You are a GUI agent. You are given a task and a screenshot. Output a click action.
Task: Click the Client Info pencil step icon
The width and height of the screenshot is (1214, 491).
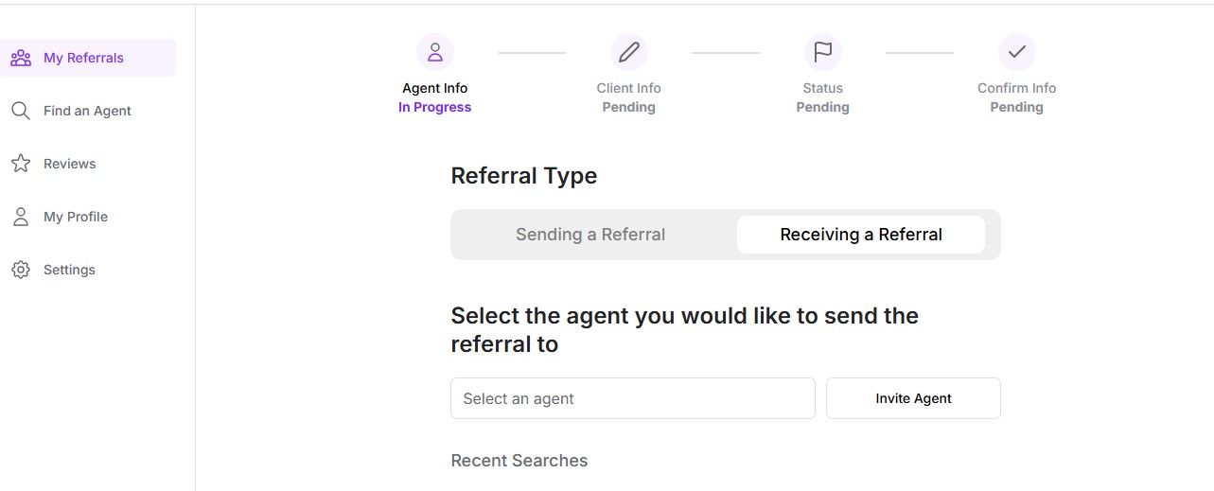[x=629, y=52]
